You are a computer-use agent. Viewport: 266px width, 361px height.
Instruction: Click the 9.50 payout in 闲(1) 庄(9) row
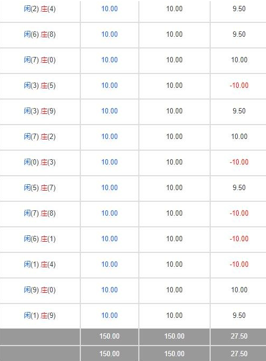tap(239, 315)
